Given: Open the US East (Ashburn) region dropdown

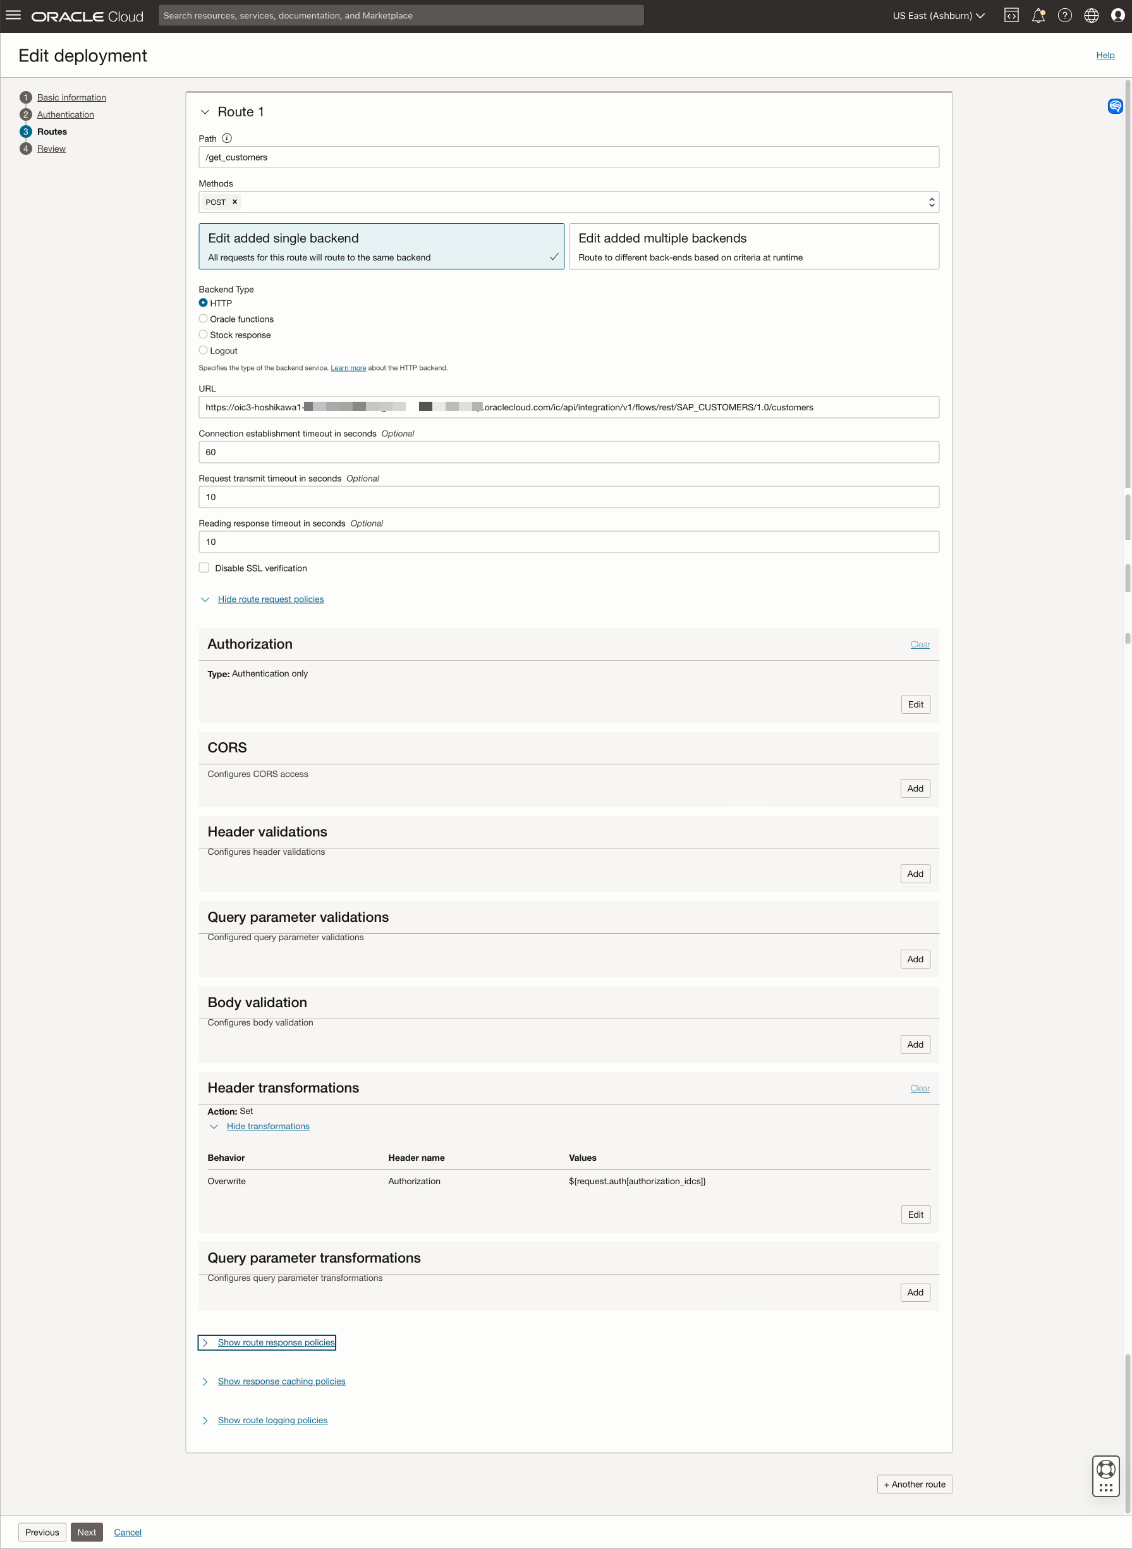Looking at the screenshot, I should click(938, 16).
